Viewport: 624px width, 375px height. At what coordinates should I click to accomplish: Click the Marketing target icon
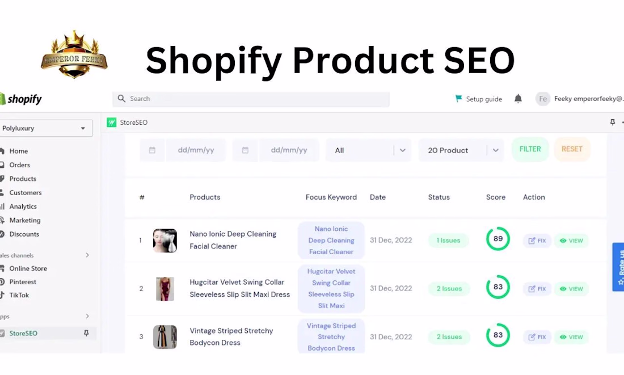2,220
